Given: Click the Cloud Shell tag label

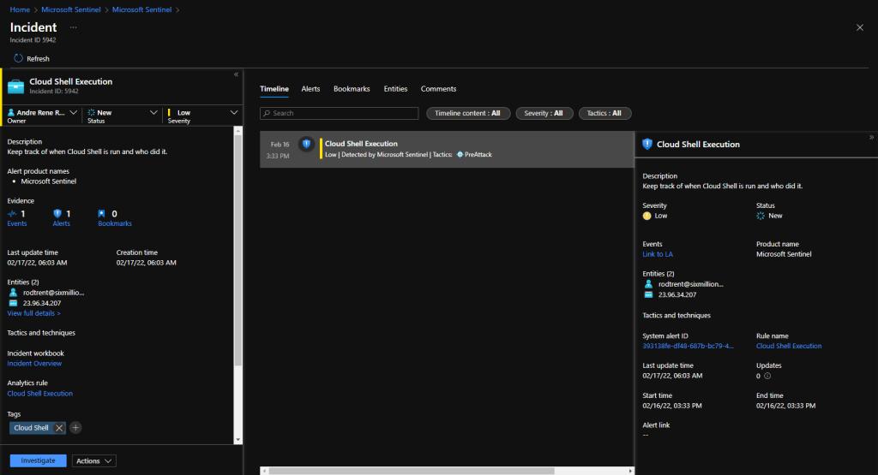Looking at the screenshot, I should 31,428.
